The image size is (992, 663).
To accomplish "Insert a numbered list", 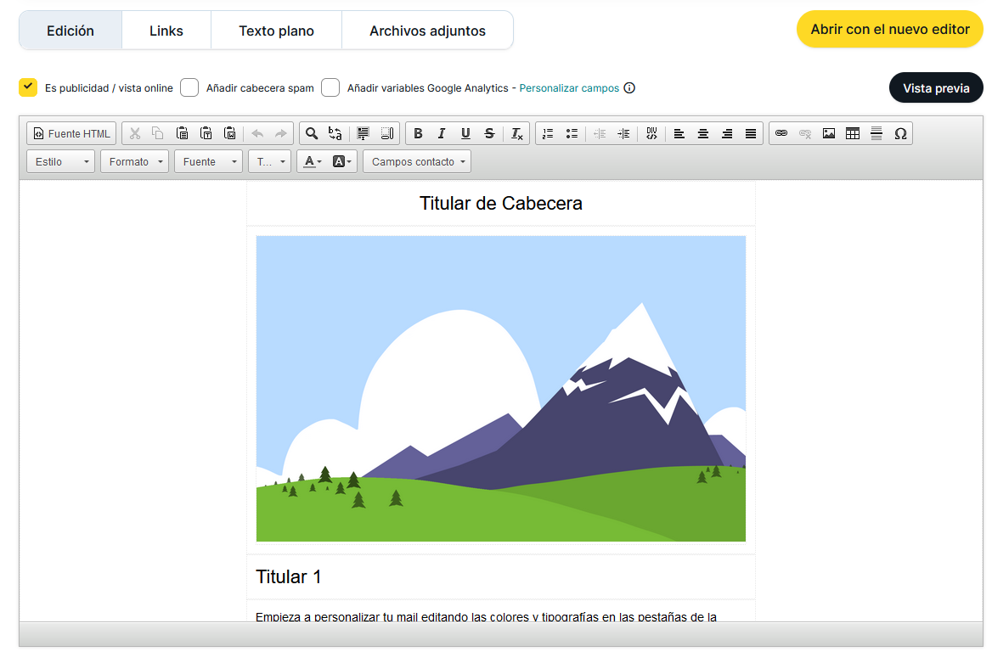I will 548,133.
